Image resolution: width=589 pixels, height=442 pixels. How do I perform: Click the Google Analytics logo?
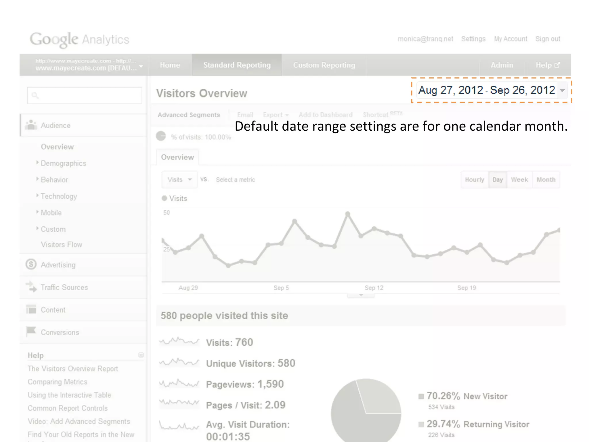point(80,39)
